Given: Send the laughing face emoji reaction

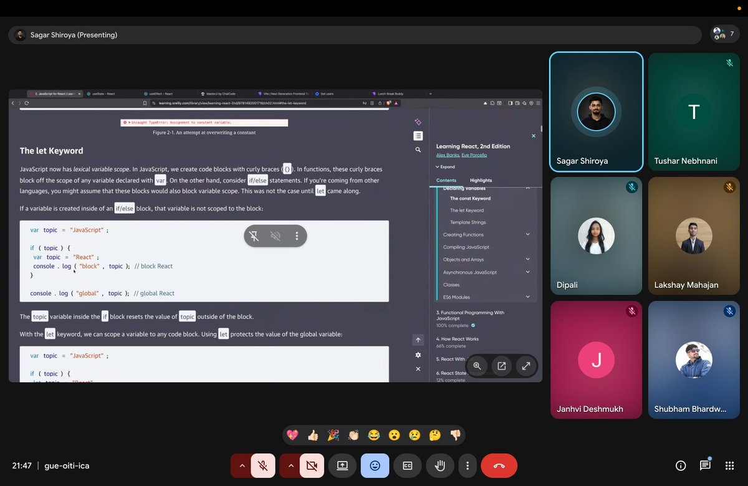Looking at the screenshot, I should pos(374,435).
